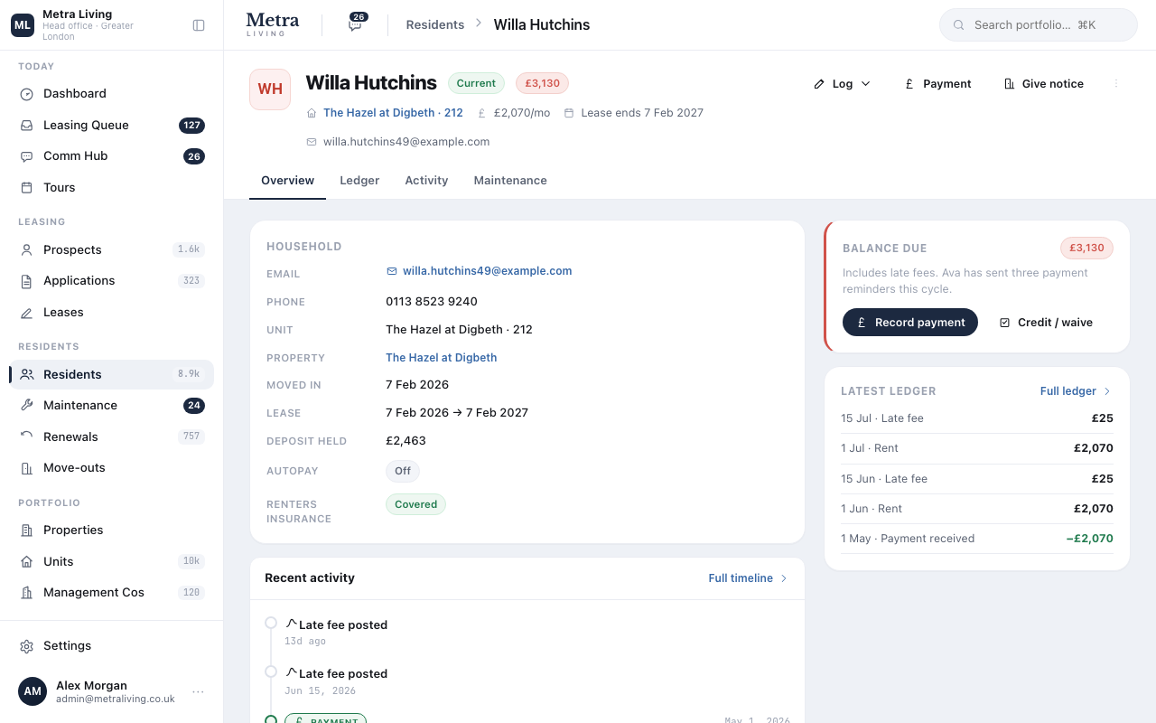The width and height of the screenshot is (1156, 723).
Task: Click the 1 Jun · Rent row
Action: click(977, 509)
